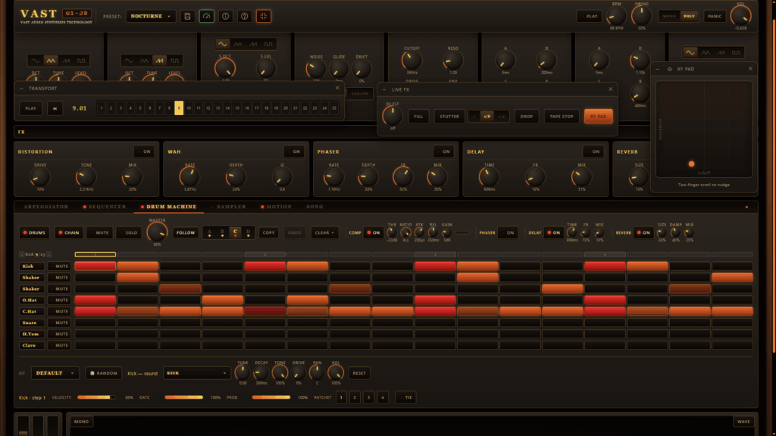This screenshot has width=776, height=436.
Task: Click the orange dot on the XY Pad
Action: 691,164
